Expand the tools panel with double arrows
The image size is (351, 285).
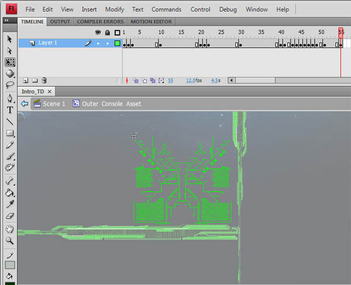tap(6, 20)
